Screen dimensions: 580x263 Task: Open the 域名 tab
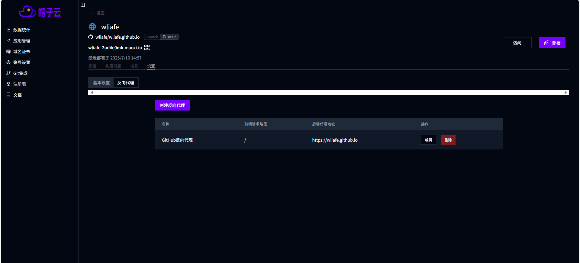click(x=134, y=66)
